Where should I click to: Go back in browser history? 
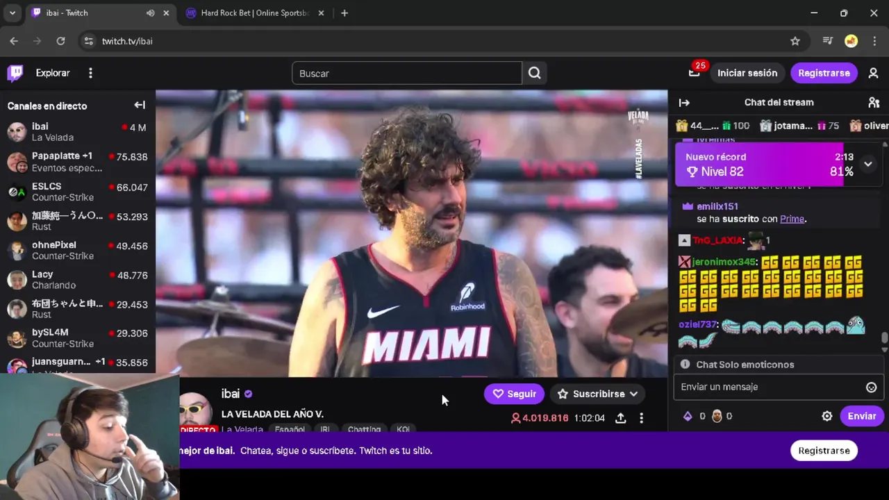14,41
